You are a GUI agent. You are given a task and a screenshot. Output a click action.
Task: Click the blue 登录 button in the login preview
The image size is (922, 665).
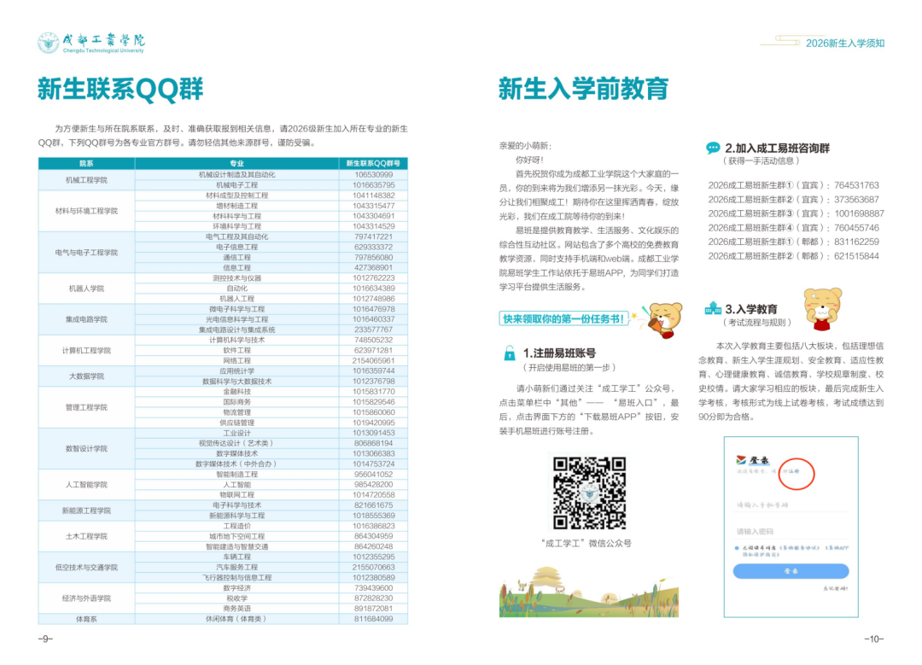click(x=791, y=571)
